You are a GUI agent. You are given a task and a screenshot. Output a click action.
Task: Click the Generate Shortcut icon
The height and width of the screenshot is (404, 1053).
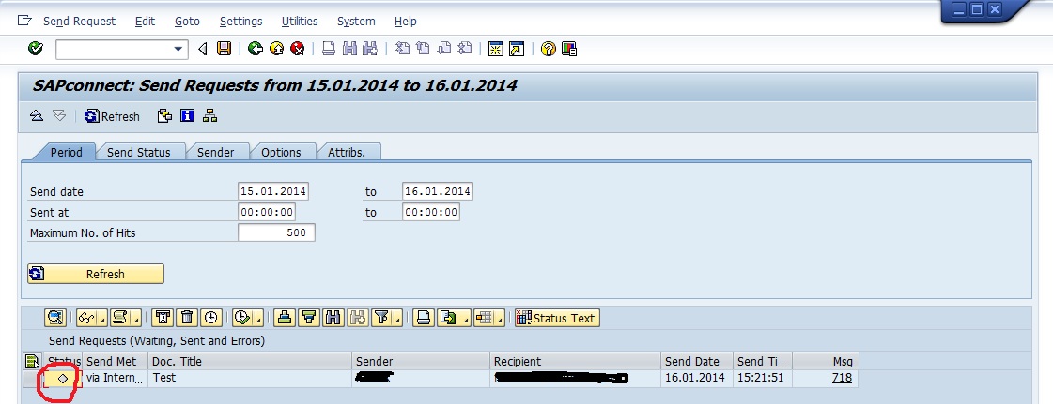pos(517,48)
